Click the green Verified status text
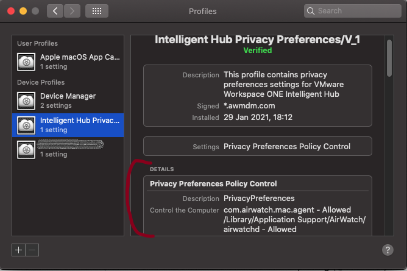407x271 pixels. (x=258, y=51)
